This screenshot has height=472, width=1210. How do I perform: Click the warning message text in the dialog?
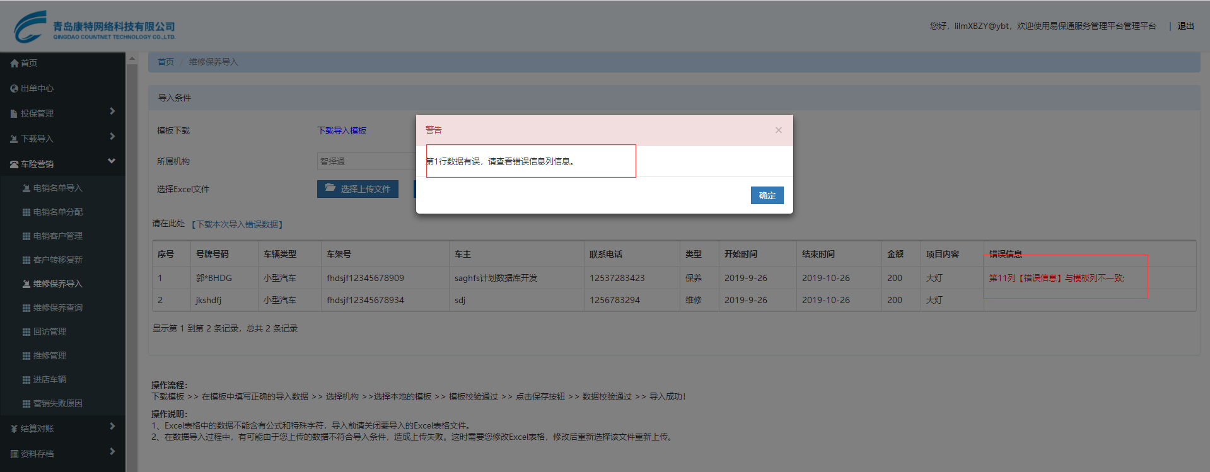coord(500,161)
